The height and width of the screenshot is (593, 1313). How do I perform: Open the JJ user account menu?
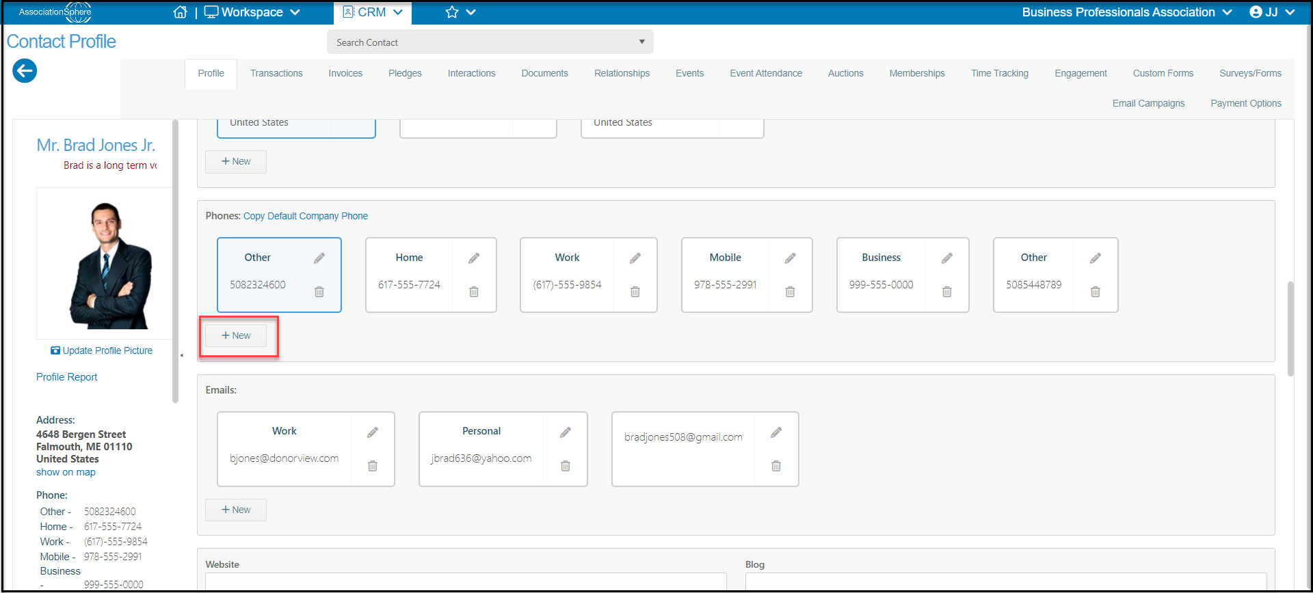click(x=1272, y=12)
